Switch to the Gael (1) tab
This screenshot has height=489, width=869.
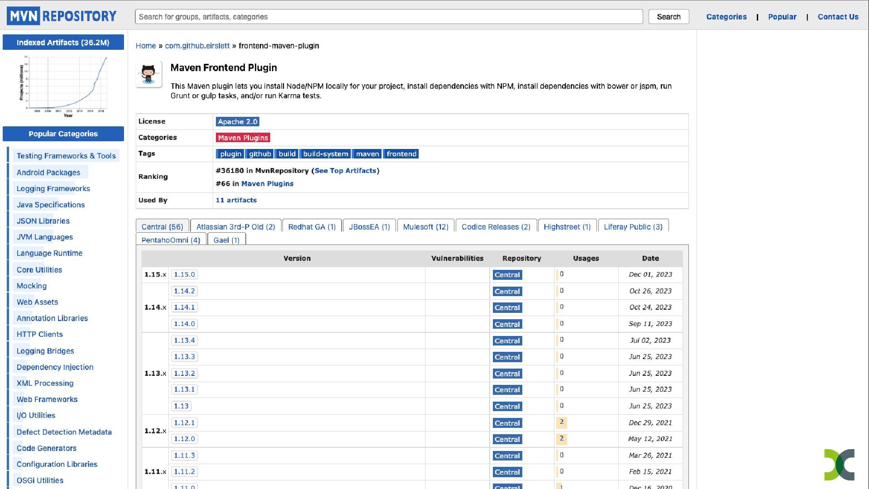[x=226, y=240]
